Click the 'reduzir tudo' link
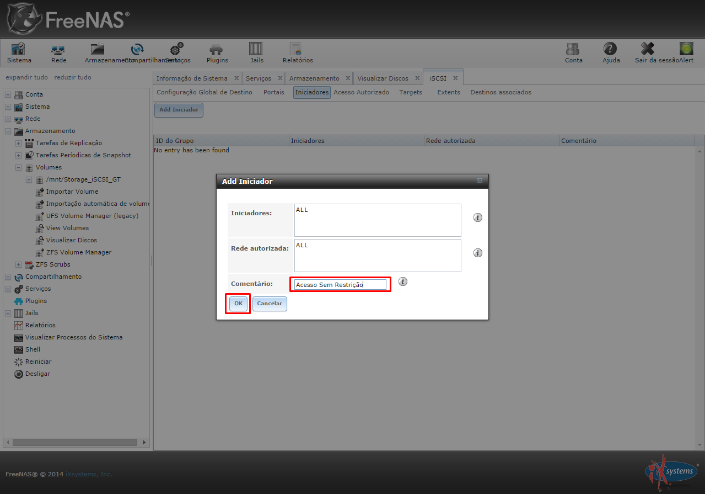This screenshot has width=705, height=494. click(73, 77)
